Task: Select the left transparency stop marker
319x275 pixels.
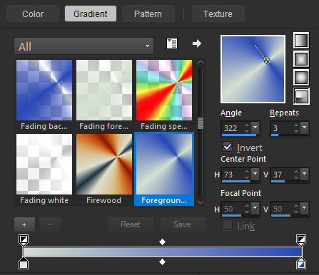Action: (x=24, y=240)
